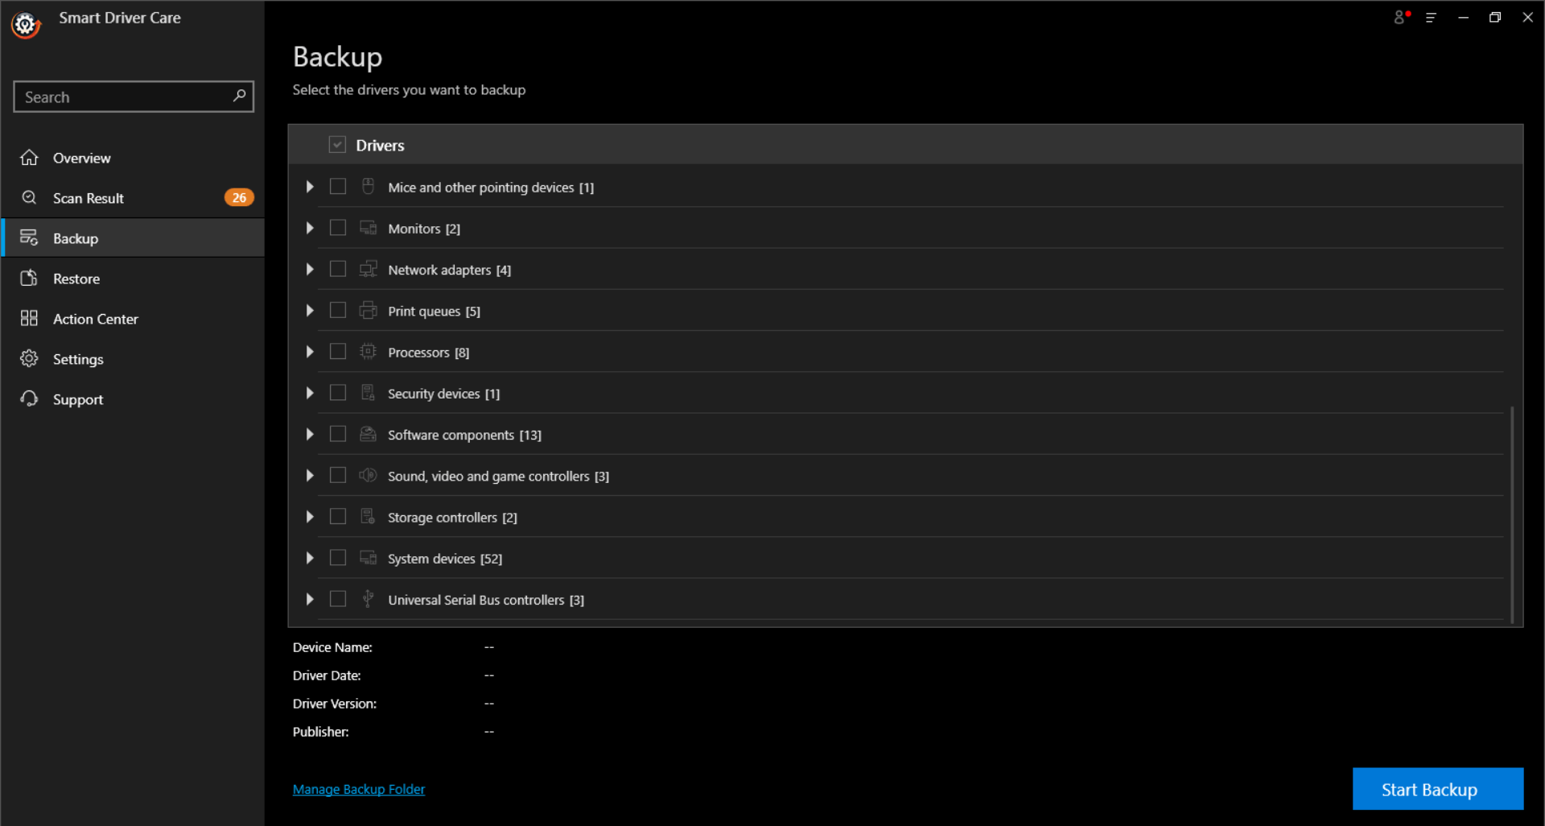
Task: Navigate to the Restore section
Action: tap(76, 278)
